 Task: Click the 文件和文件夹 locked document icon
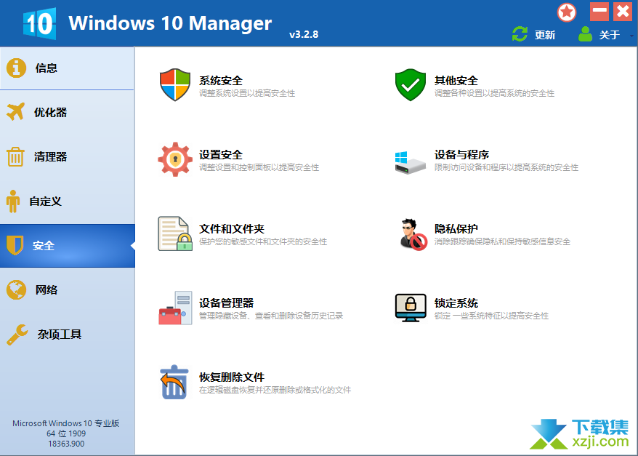point(175,233)
